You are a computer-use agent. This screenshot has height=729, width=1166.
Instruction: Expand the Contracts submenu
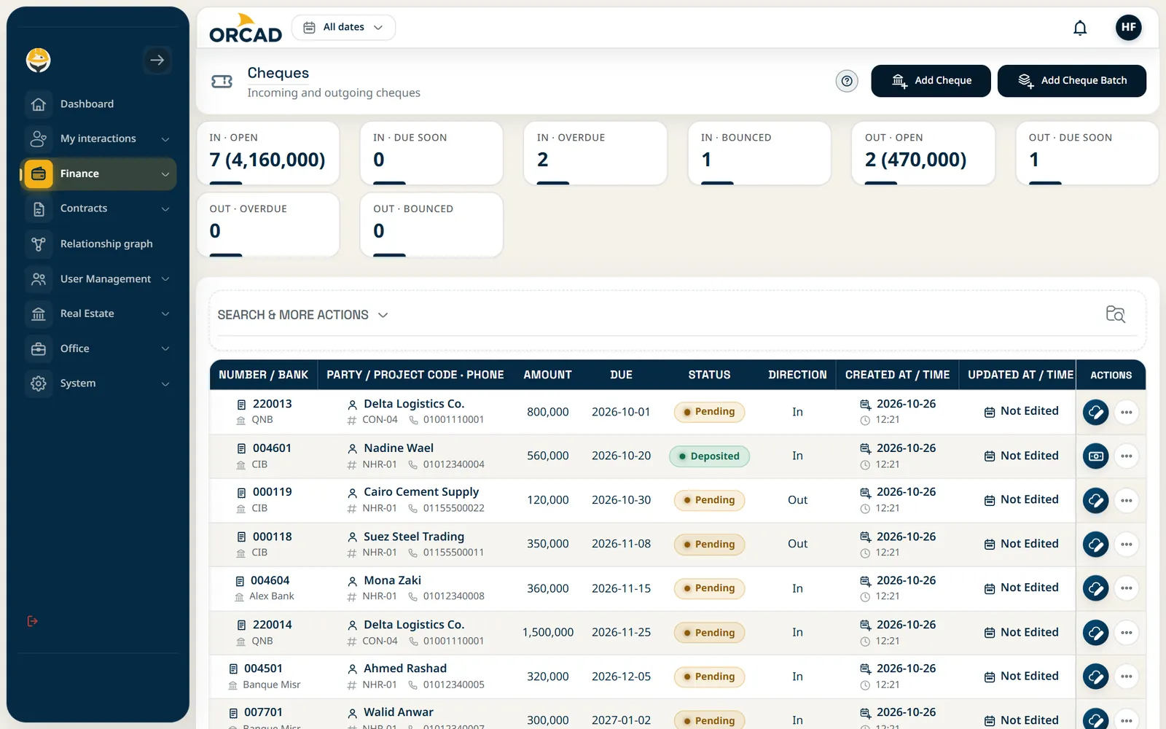[98, 208]
